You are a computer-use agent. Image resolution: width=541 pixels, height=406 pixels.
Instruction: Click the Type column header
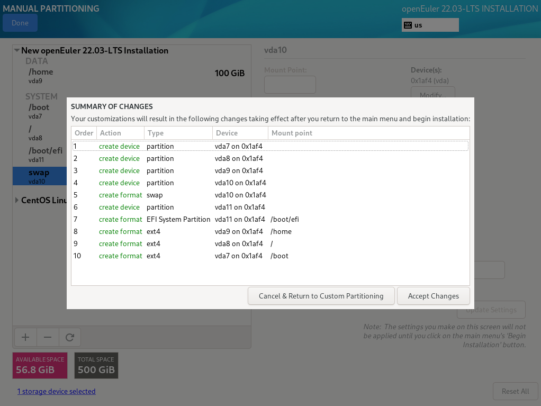tap(178, 133)
